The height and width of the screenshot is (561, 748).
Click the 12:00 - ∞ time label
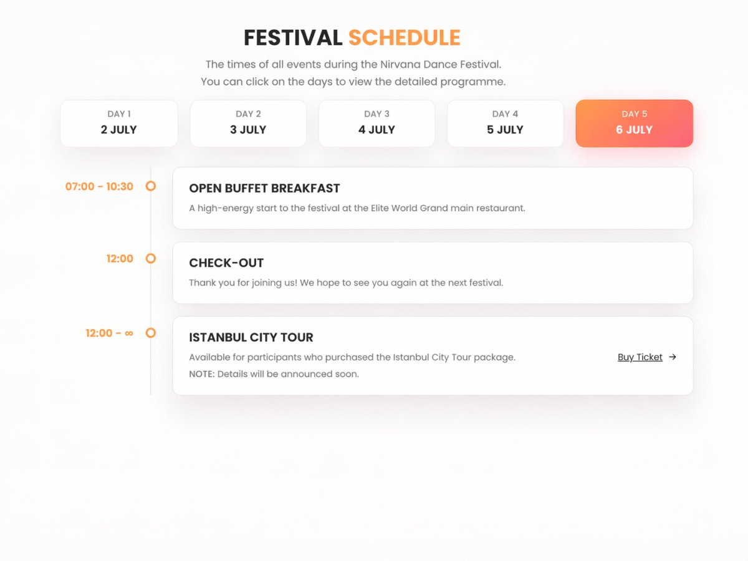click(x=110, y=333)
